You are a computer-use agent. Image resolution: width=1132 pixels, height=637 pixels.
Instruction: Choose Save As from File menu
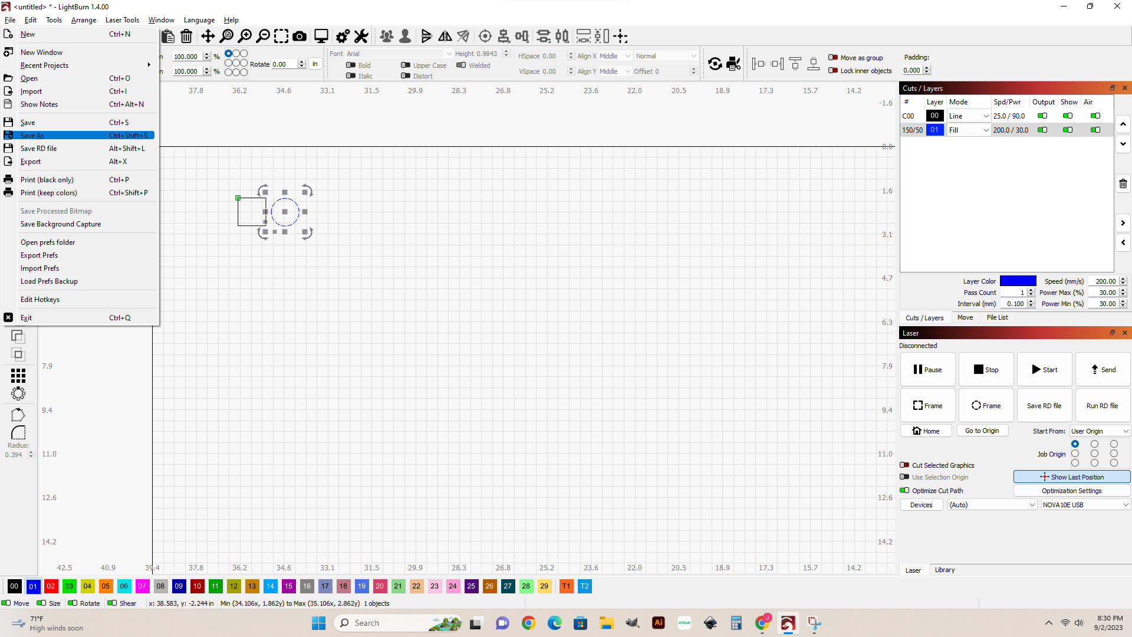[x=32, y=136]
